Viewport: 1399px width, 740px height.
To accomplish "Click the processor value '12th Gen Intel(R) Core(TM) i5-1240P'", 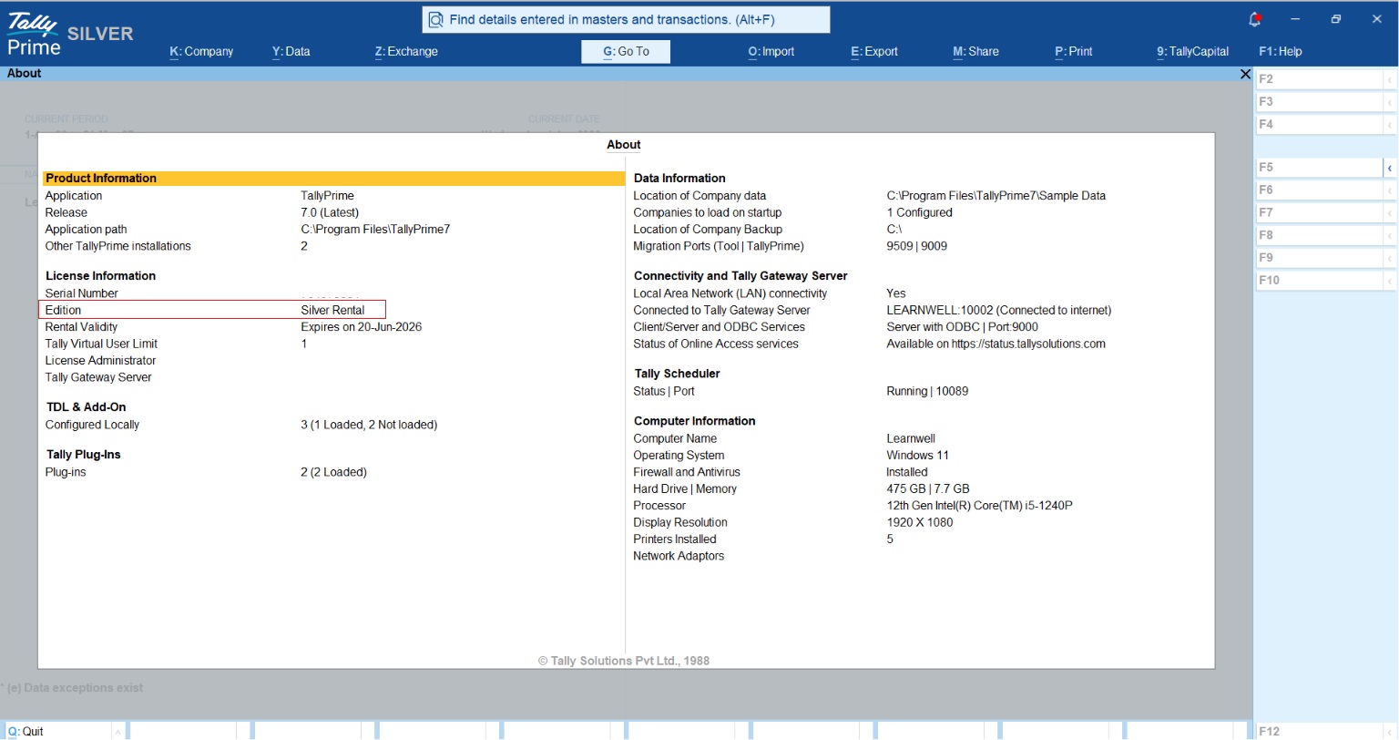I will point(979,506).
